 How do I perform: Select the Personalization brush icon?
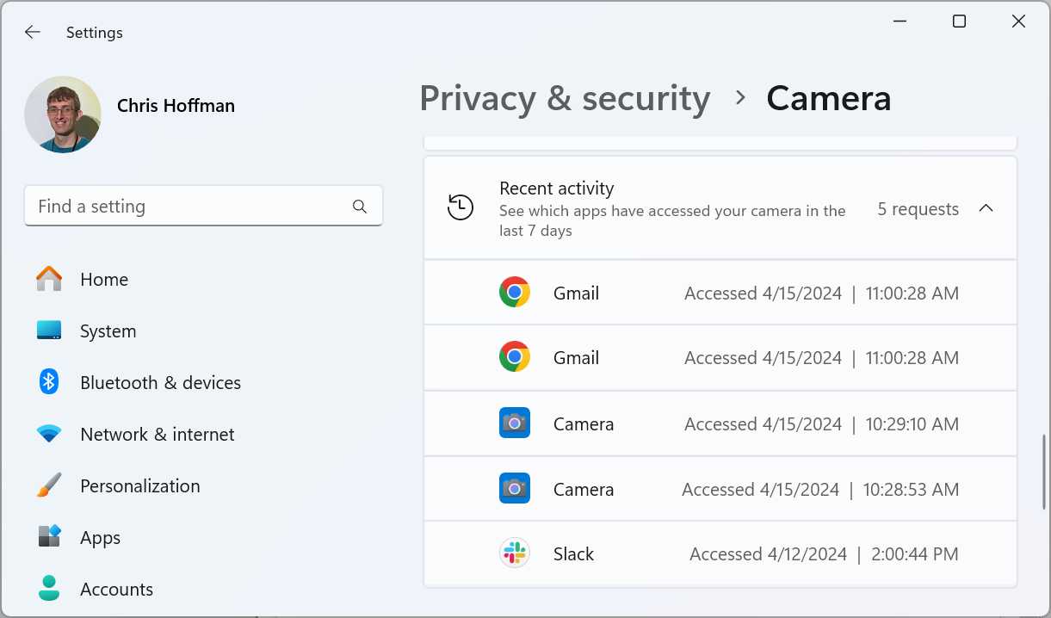pyautogui.click(x=49, y=485)
